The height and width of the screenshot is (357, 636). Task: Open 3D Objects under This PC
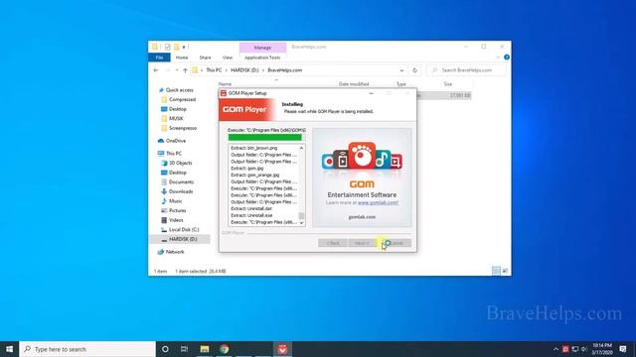pos(180,163)
